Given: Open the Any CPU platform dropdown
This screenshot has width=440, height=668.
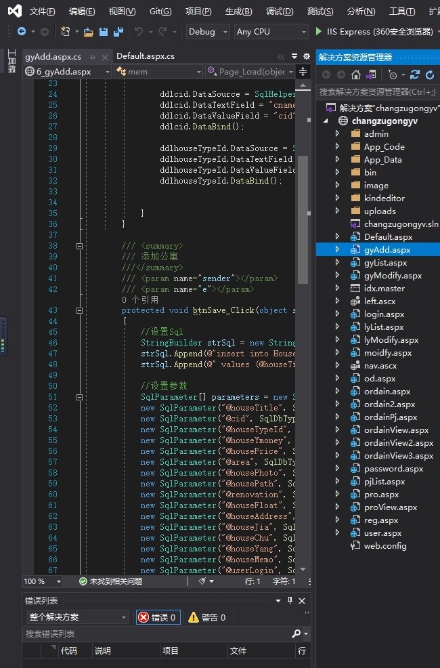Looking at the screenshot, I should click(x=271, y=32).
